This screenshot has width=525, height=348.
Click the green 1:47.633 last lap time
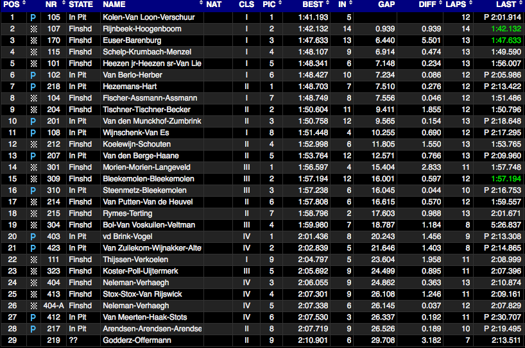pos(506,40)
